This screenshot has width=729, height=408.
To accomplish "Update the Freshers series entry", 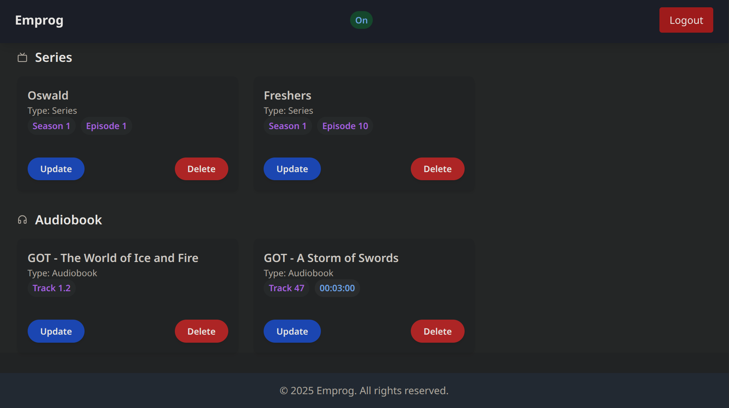I will pyautogui.click(x=292, y=169).
